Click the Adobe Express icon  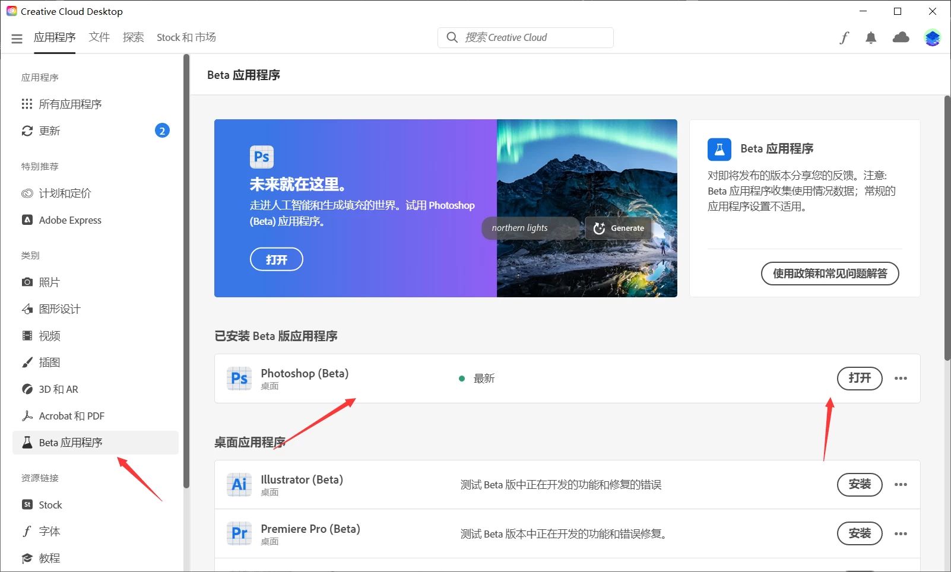click(27, 220)
